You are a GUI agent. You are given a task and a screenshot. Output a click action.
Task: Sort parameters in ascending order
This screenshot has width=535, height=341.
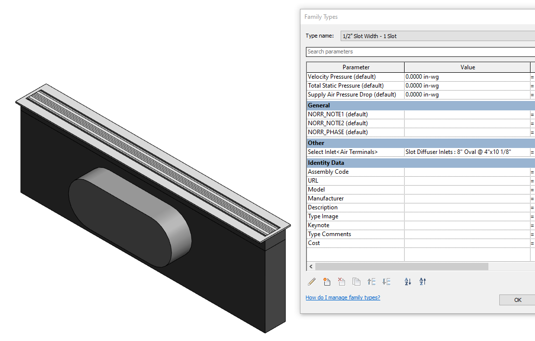(407, 281)
